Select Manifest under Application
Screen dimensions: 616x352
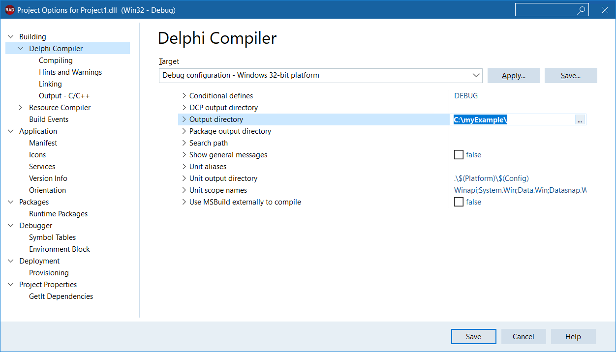(x=43, y=143)
